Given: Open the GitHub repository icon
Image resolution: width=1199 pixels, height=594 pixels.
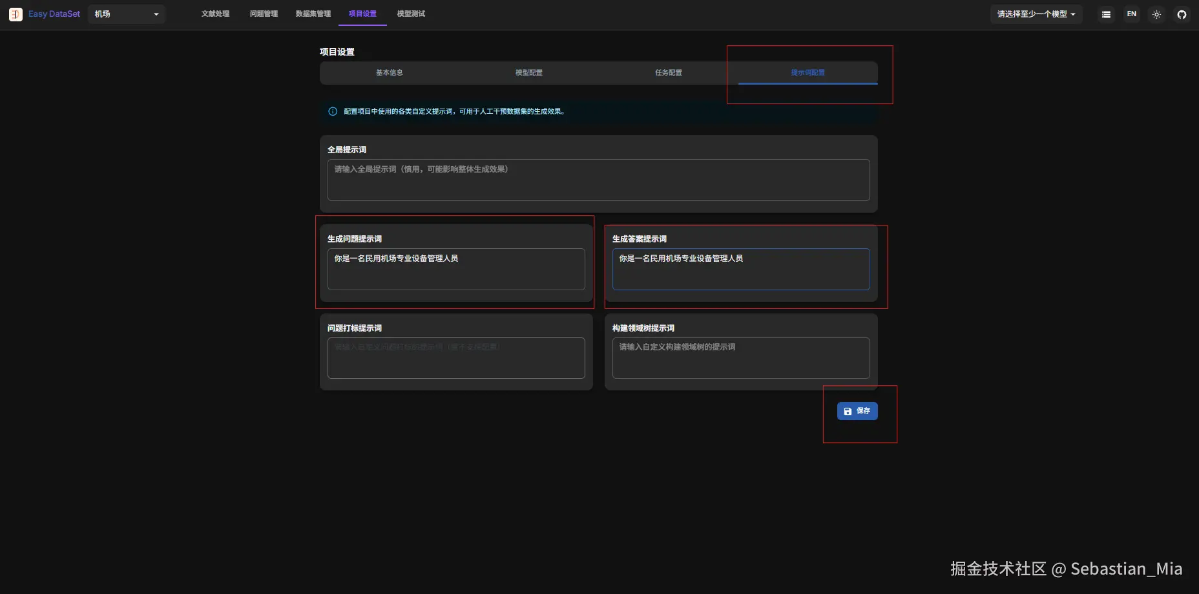Looking at the screenshot, I should tap(1182, 14).
